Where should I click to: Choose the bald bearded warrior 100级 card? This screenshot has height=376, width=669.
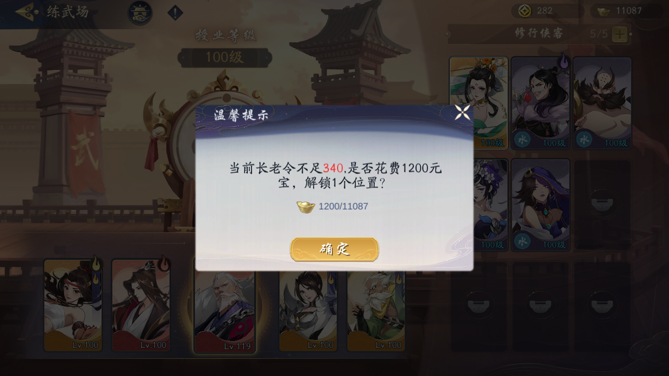[602, 103]
